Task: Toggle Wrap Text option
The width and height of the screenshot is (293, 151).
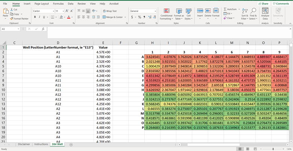Action: pyautogui.click(x=109, y=11)
